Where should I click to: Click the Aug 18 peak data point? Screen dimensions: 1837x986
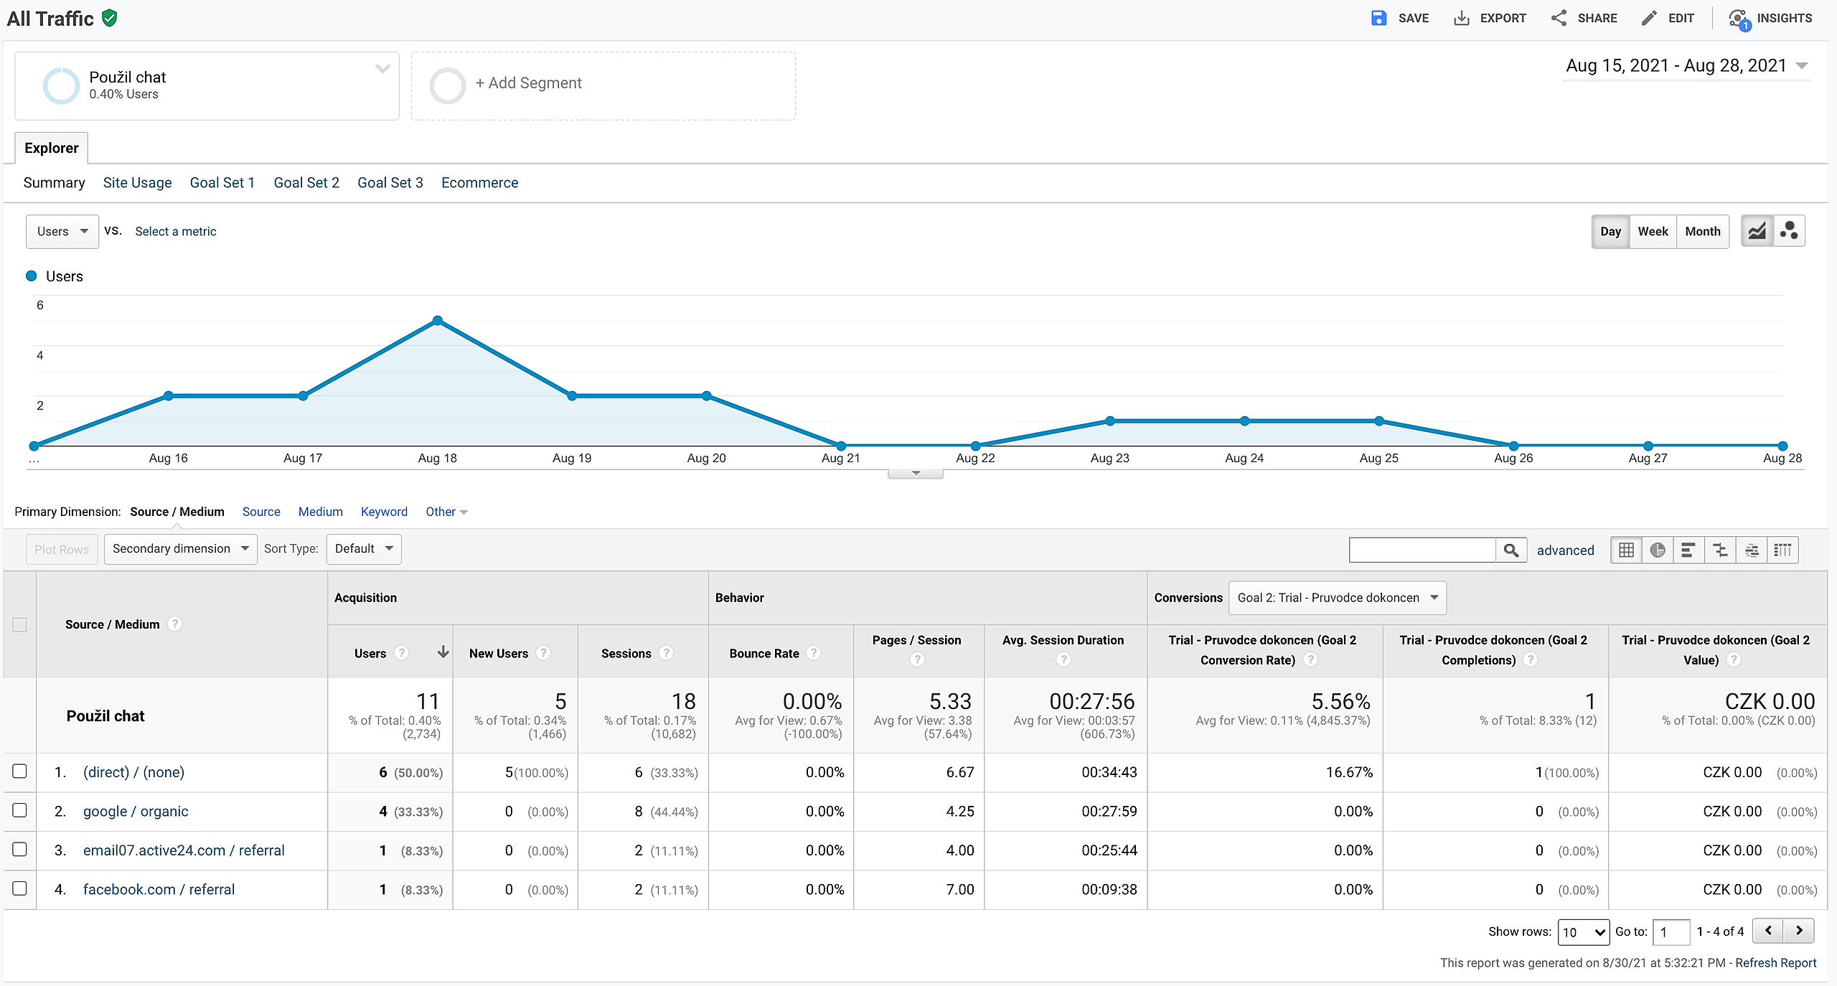[x=438, y=321]
